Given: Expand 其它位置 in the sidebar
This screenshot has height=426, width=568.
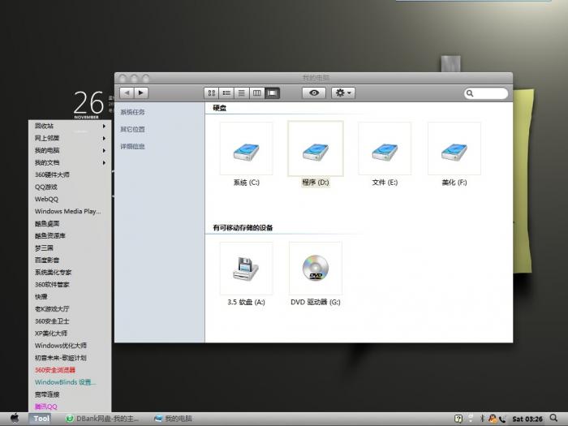Looking at the screenshot, I should point(132,129).
